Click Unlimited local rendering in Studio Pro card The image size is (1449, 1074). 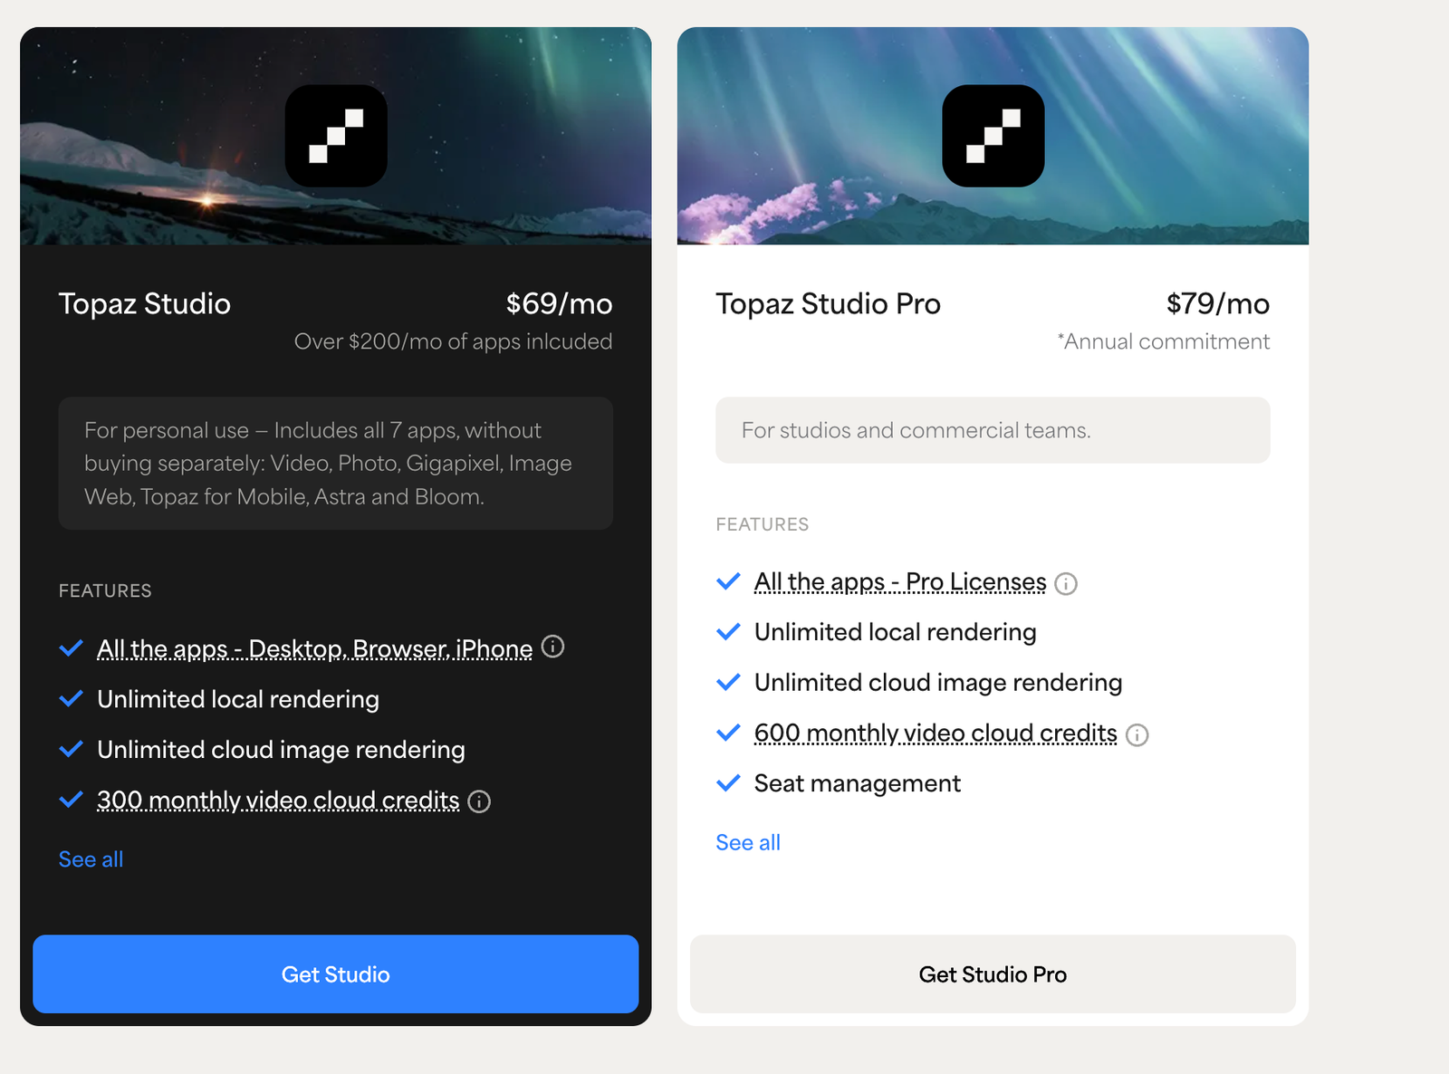coord(896,632)
